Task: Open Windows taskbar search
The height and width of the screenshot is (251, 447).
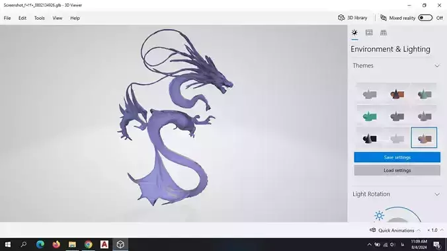Action: (24, 244)
